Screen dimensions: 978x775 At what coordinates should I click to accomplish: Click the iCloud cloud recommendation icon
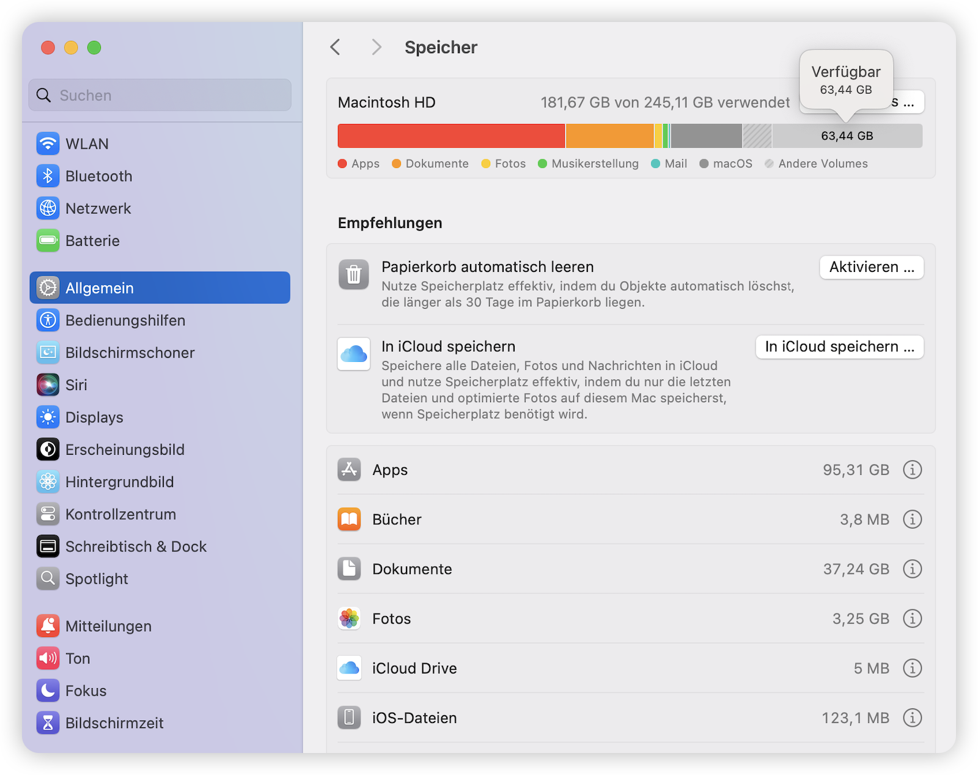354,354
